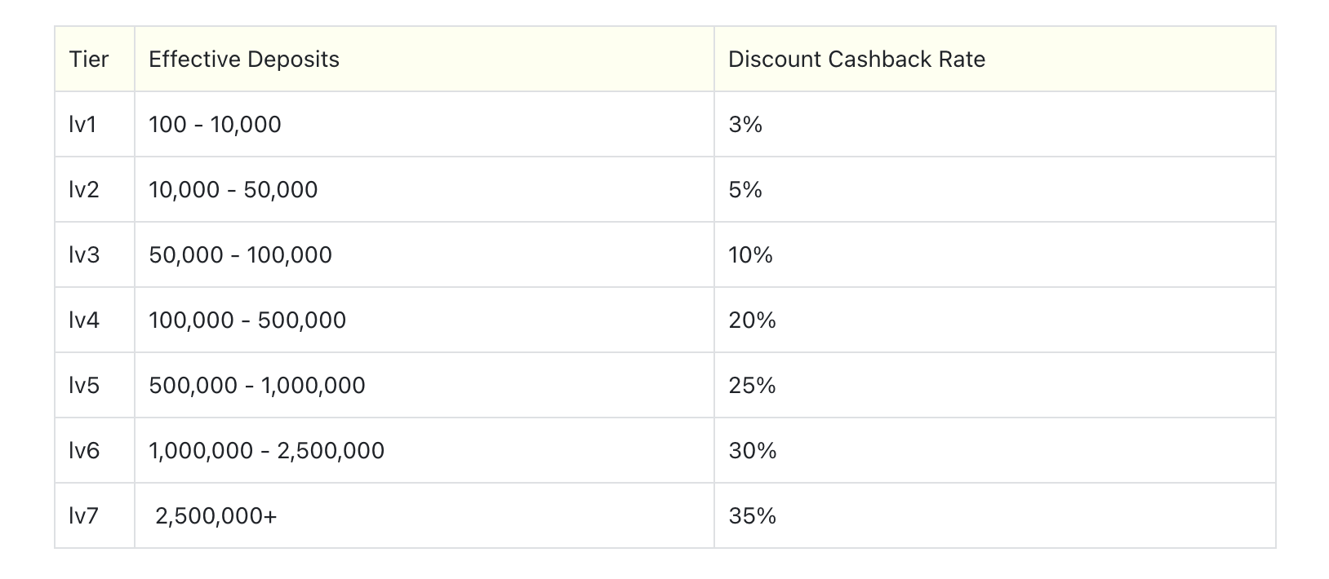Select the 3% cashback rate cell
The image size is (1329, 579).
coord(994,124)
